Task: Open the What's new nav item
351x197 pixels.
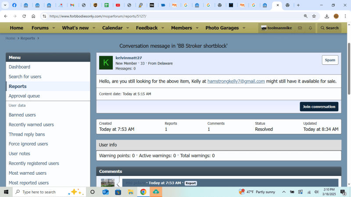Action: pos(75,28)
